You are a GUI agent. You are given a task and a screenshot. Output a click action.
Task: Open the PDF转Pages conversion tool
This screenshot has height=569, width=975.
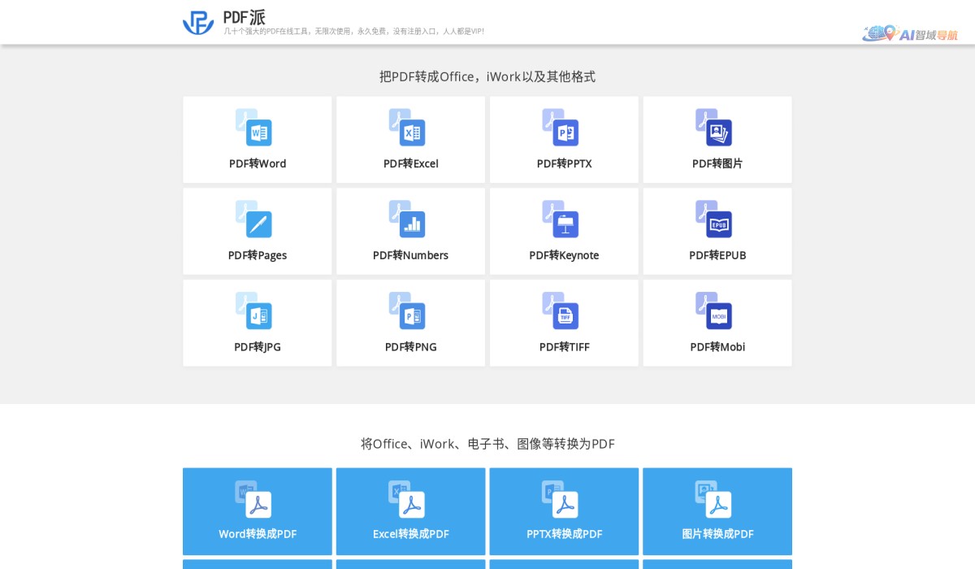tap(258, 231)
